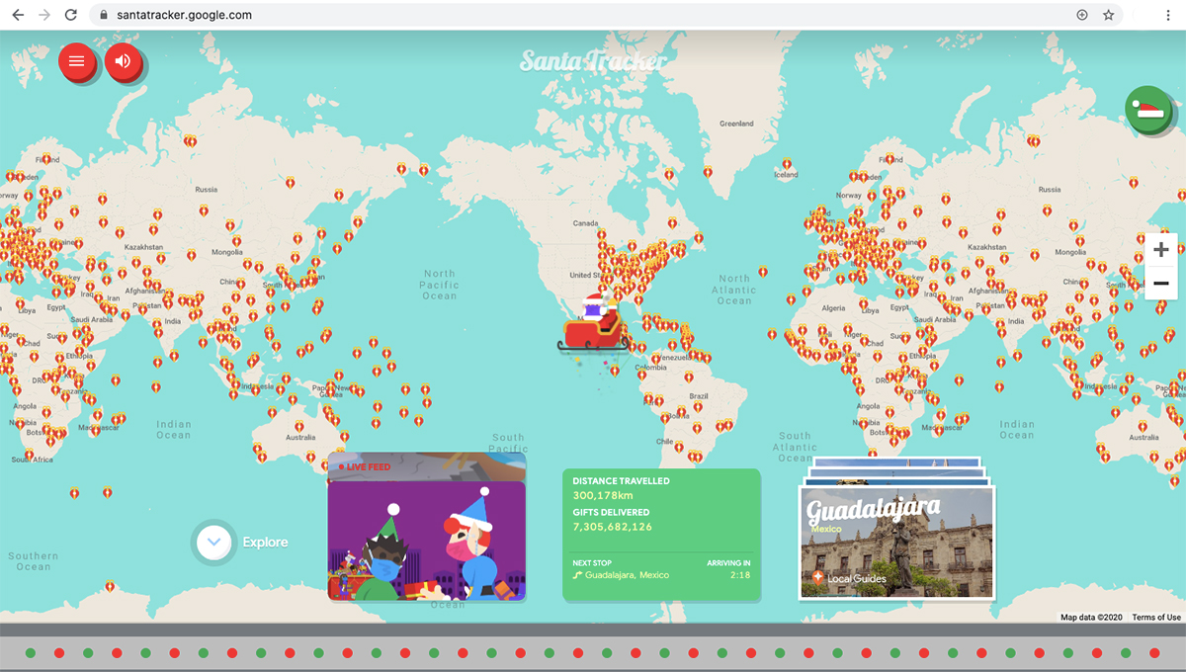Zoom out the map with minus
Viewport: 1186px width, 672px height.
1161,284
